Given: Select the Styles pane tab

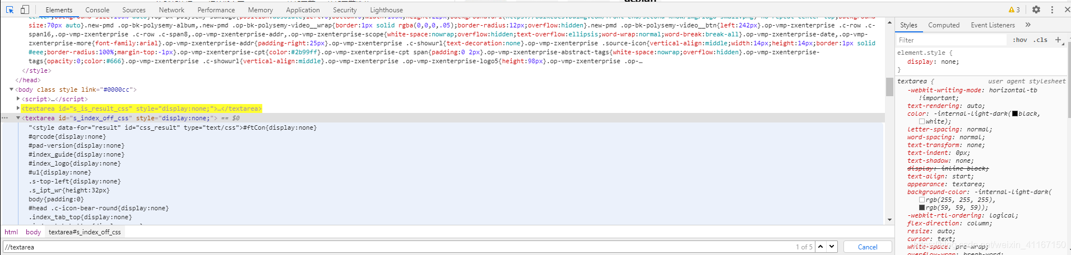Looking at the screenshot, I should [908, 25].
